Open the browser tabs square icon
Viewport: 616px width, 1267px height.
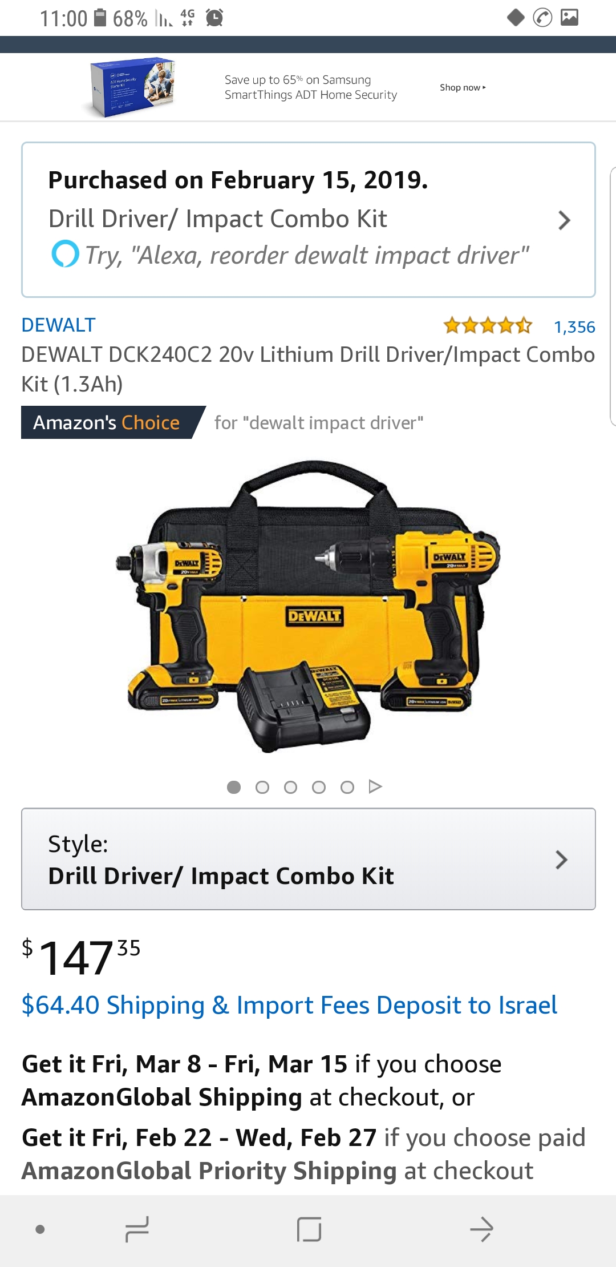tap(309, 1229)
